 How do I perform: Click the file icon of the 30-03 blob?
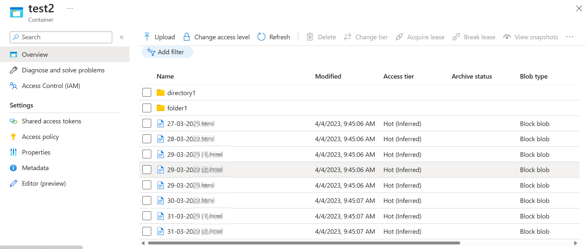tap(160, 201)
